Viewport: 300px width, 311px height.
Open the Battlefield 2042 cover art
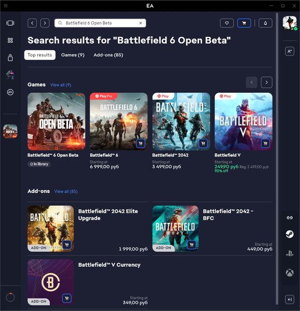click(181, 122)
